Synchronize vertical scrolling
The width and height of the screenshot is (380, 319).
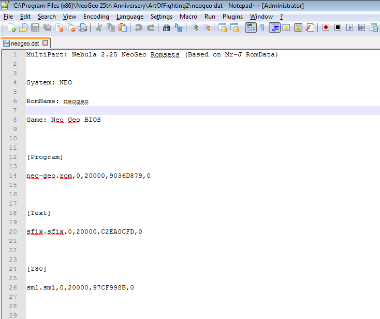point(222,27)
